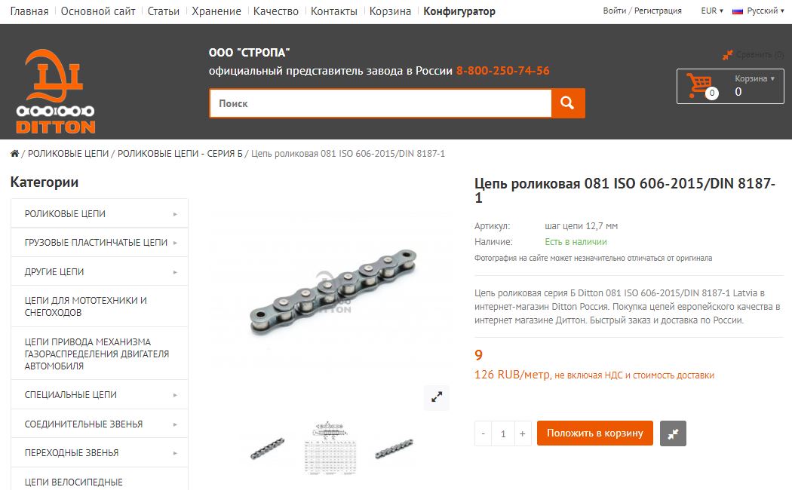The width and height of the screenshot is (792, 490).
Task: Open the shopping cart icon
Action: pyautogui.click(x=701, y=86)
